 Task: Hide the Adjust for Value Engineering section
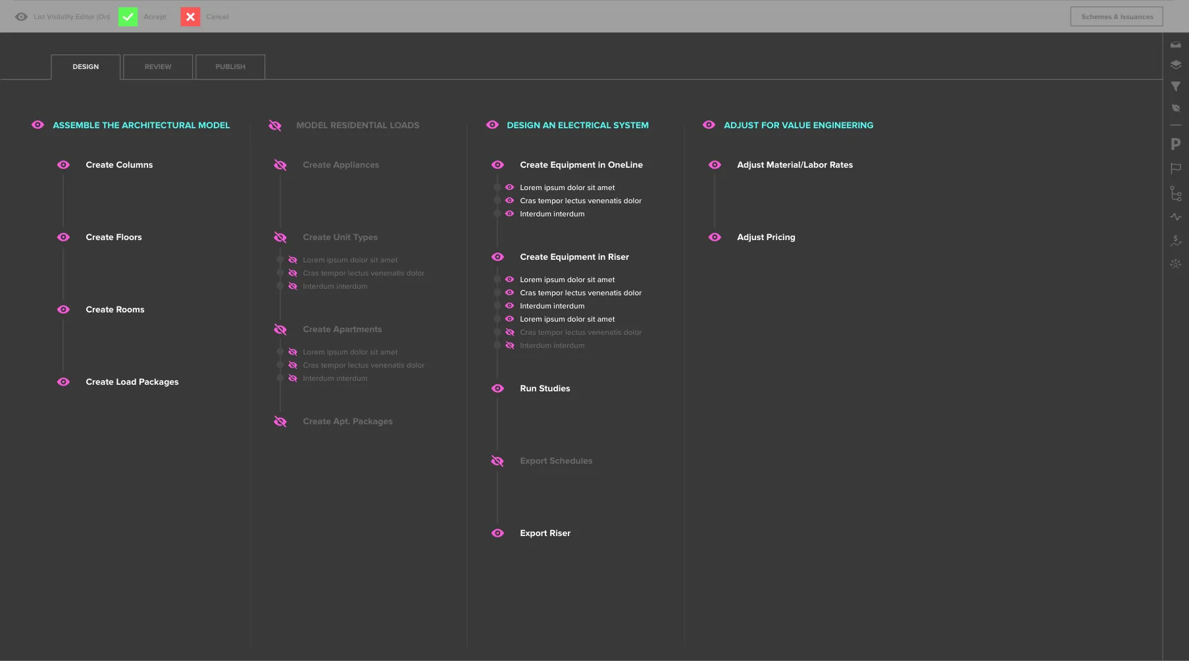(x=709, y=125)
